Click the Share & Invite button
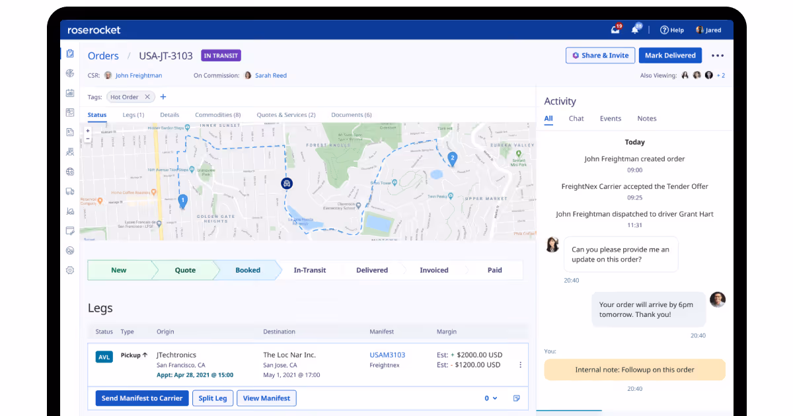The width and height of the screenshot is (793, 416). (x=600, y=55)
